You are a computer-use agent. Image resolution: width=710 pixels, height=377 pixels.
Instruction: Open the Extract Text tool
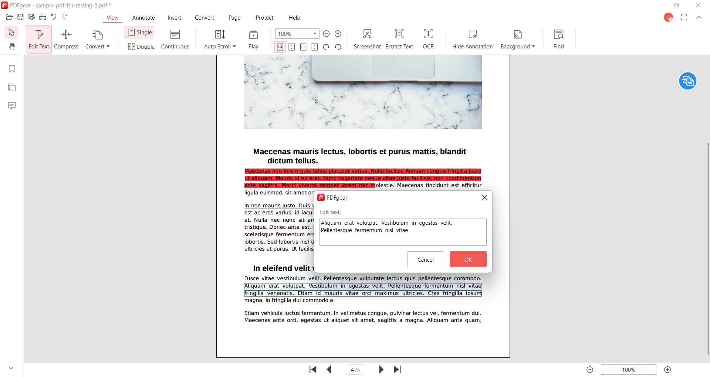399,38
